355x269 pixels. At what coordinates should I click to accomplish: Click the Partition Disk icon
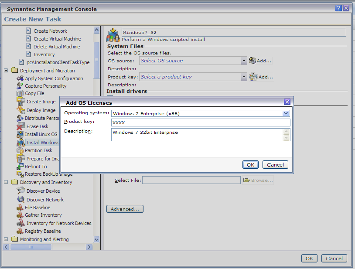(20, 150)
